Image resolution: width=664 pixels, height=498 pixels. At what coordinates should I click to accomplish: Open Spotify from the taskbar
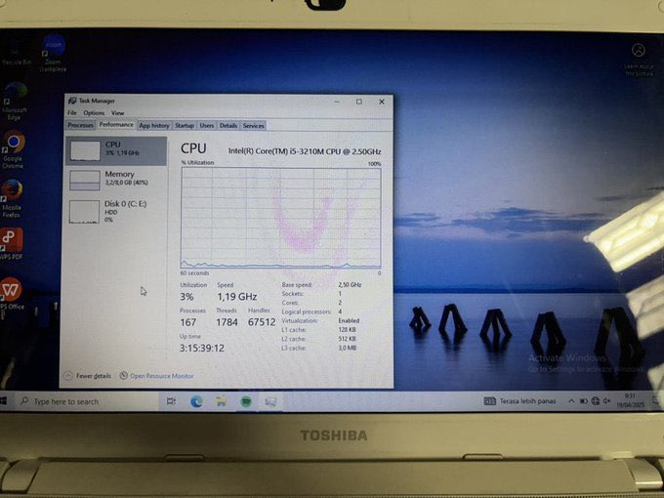click(246, 401)
